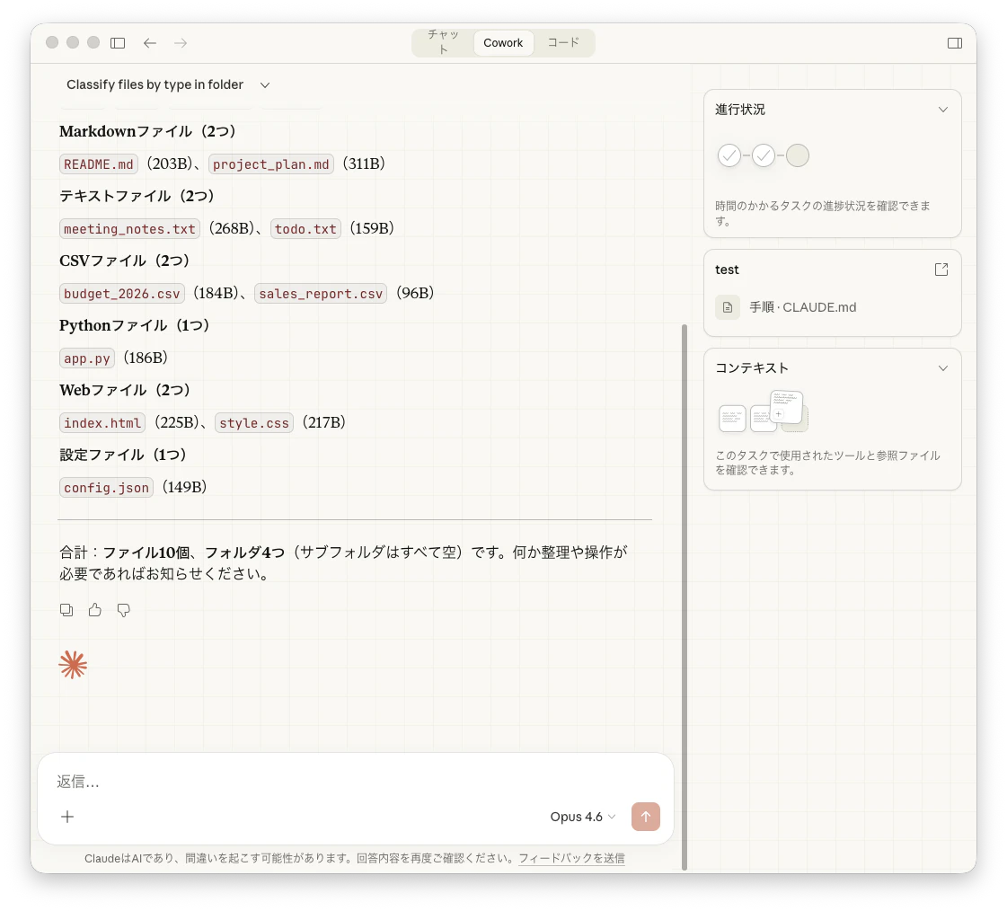Viewport: 1007px width, 911px height.
Task: Switch to the チャット tab
Action: click(x=443, y=42)
